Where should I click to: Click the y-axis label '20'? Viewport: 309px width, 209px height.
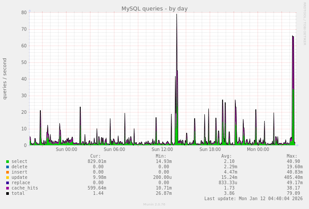(x=24, y=112)
